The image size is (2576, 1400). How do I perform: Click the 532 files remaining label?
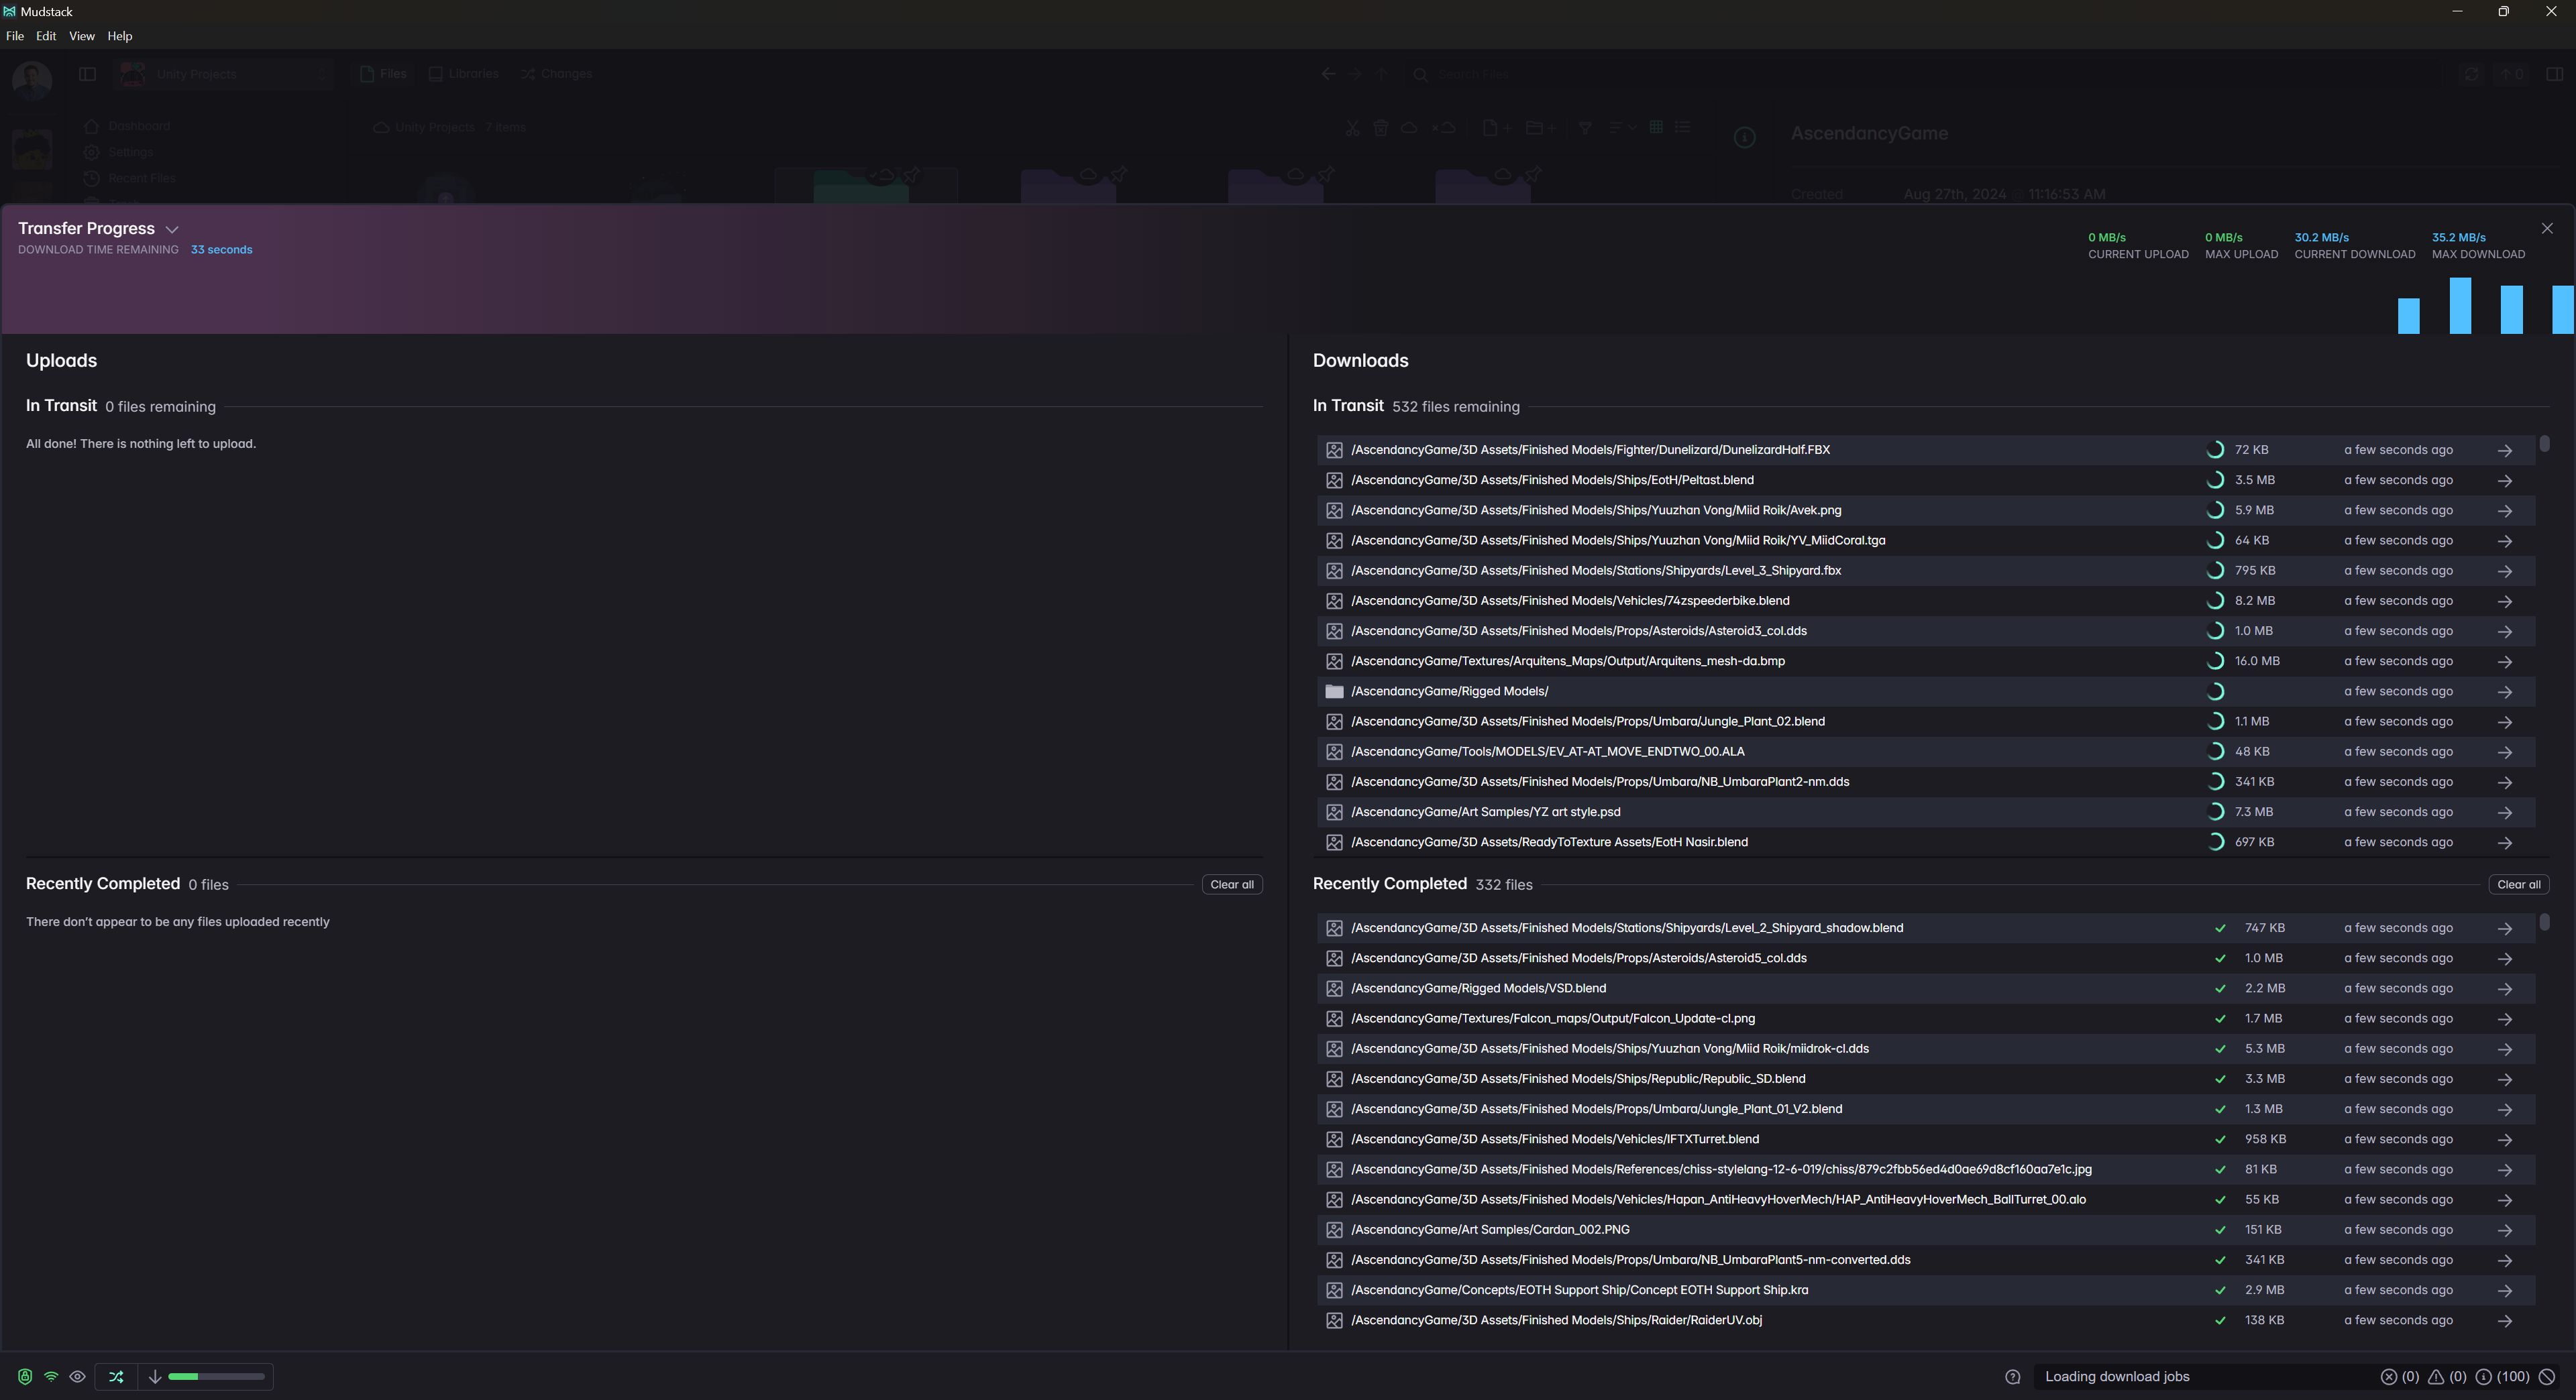pos(1455,407)
